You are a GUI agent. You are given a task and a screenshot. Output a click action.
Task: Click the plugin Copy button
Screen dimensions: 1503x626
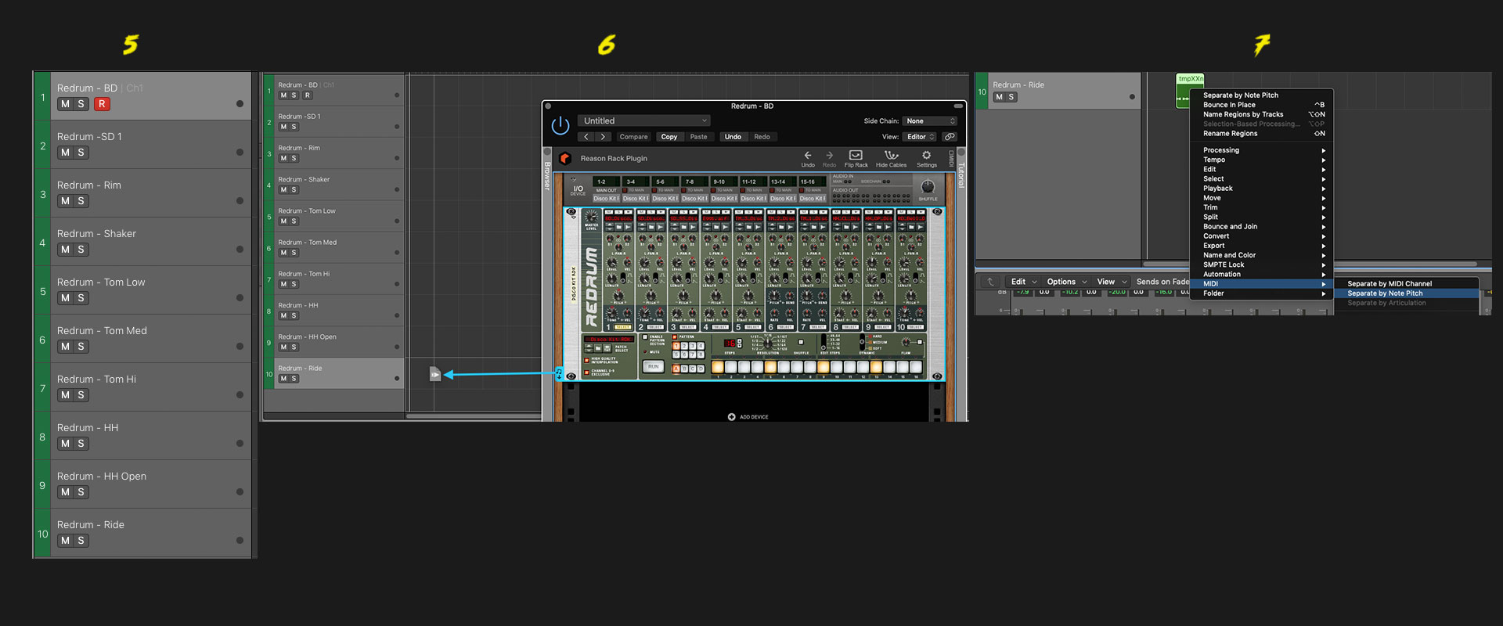[x=669, y=137]
